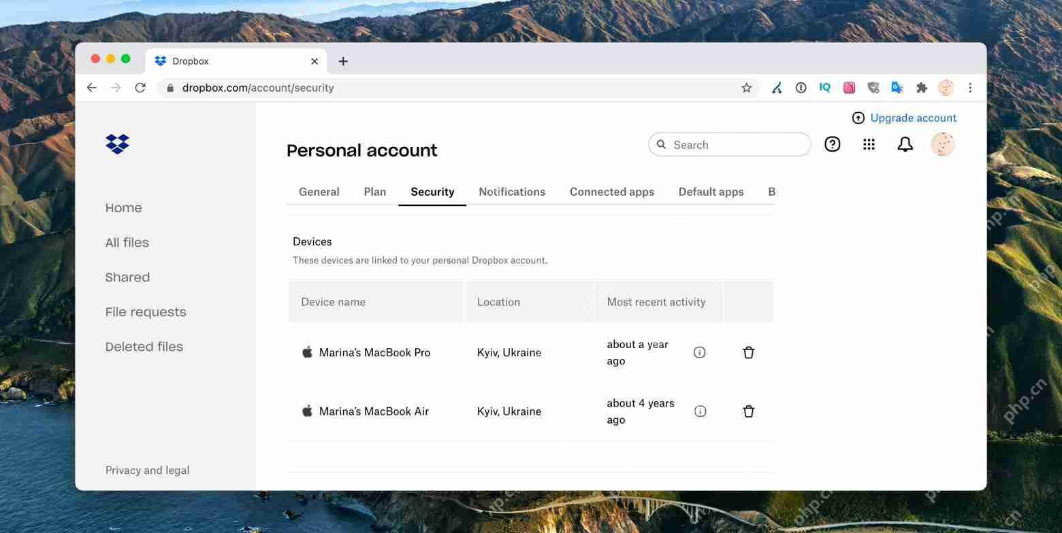This screenshot has width=1062, height=533.
Task: Click the Dropbox logo in the sidebar
Action: [x=118, y=144]
